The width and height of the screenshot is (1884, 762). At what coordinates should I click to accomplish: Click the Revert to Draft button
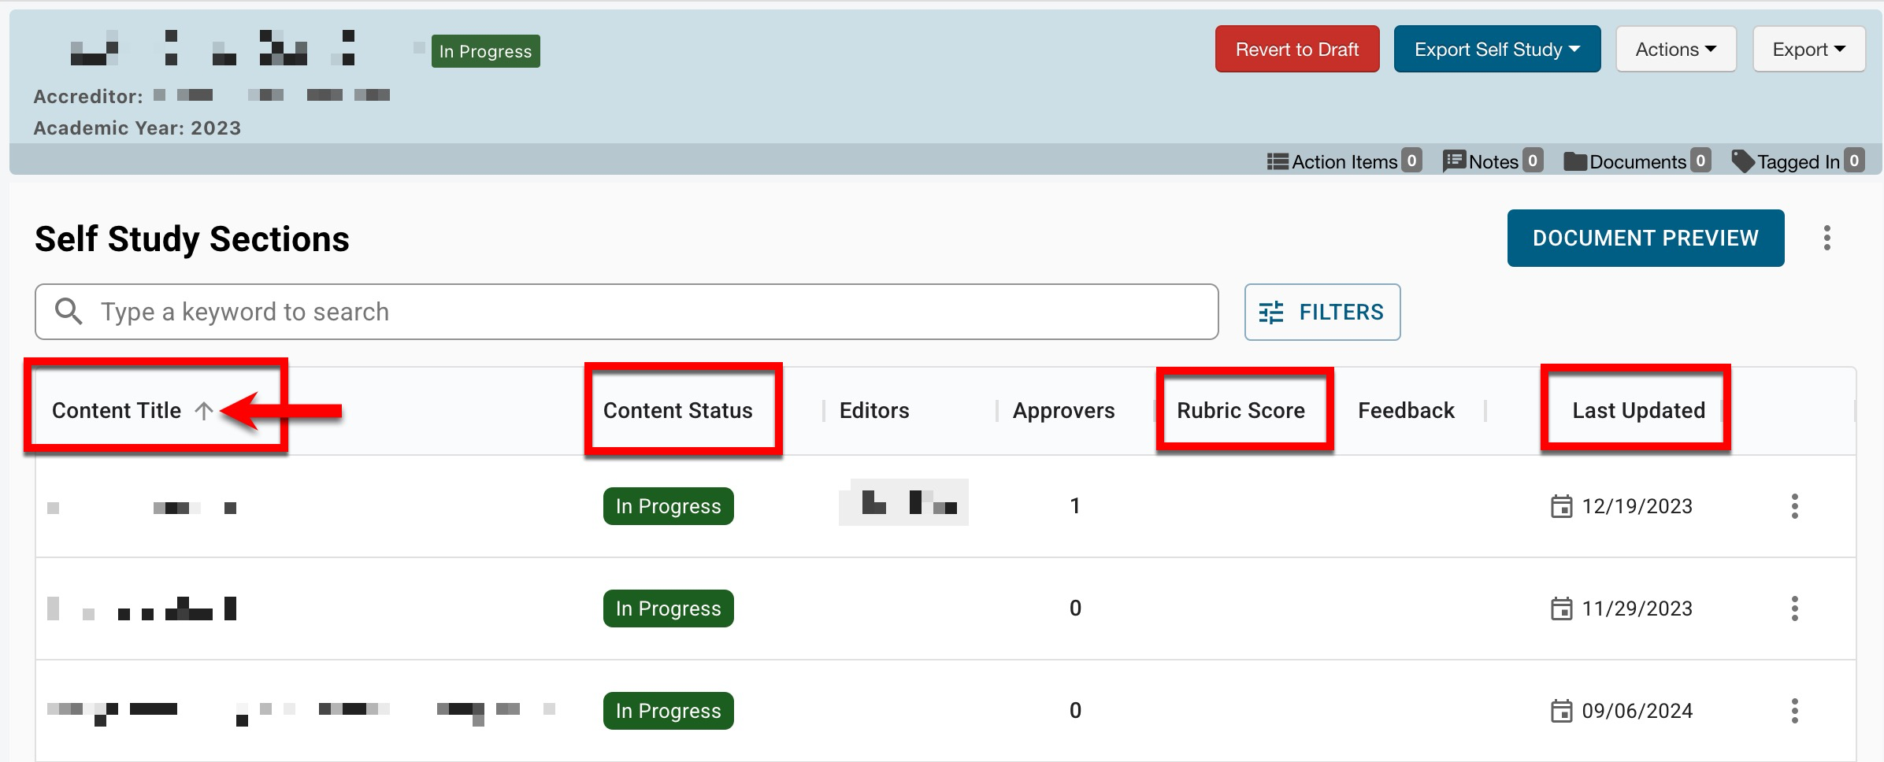coord(1296,50)
